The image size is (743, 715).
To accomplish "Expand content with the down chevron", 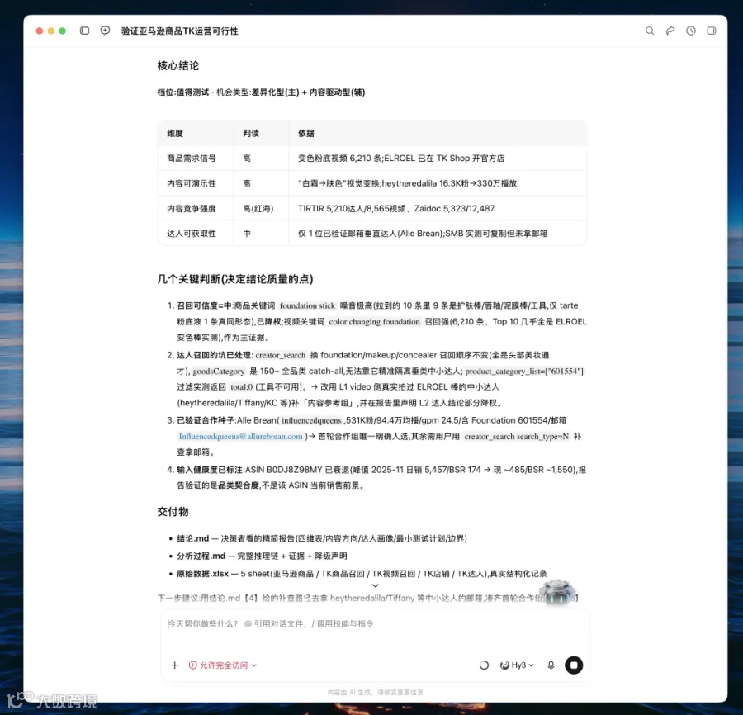I will pos(376,585).
